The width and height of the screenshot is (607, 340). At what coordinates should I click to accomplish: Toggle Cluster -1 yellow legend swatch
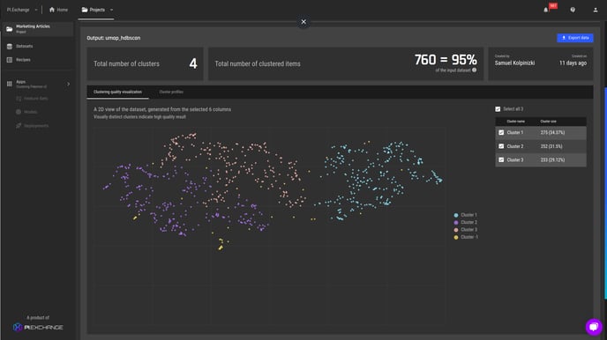456,237
